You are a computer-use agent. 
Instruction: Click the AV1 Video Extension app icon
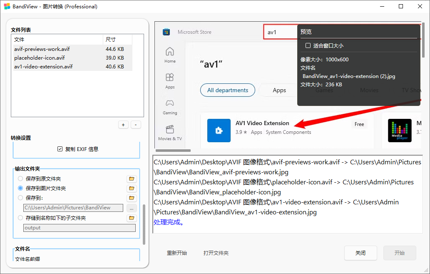[x=219, y=131]
